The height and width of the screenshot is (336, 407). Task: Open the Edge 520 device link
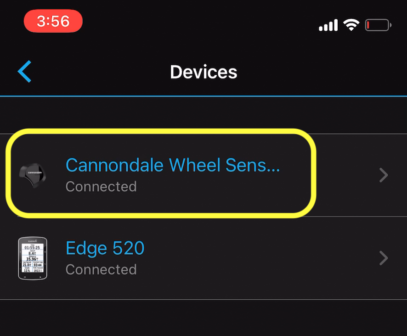[x=105, y=248]
